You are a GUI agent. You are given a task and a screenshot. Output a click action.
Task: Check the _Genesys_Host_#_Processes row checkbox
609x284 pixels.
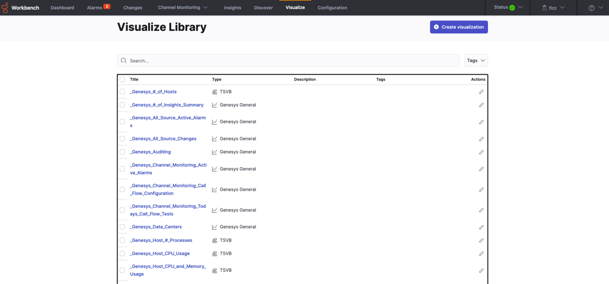pos(122,240)
